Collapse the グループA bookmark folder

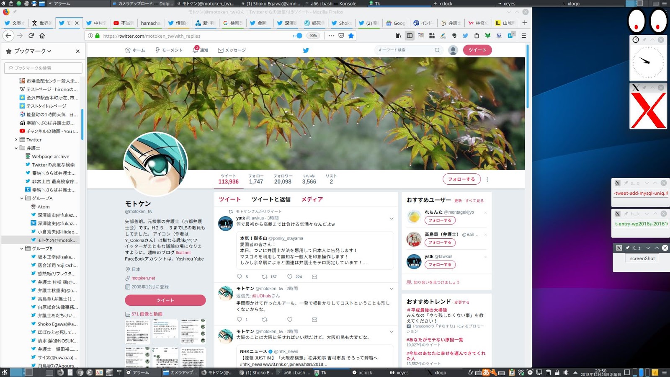coord(22,198)
